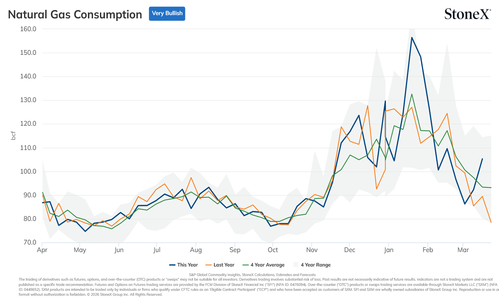499x299 pixels.
Task: Click the 100.0 y-axis label
Action: click(28, 171)
